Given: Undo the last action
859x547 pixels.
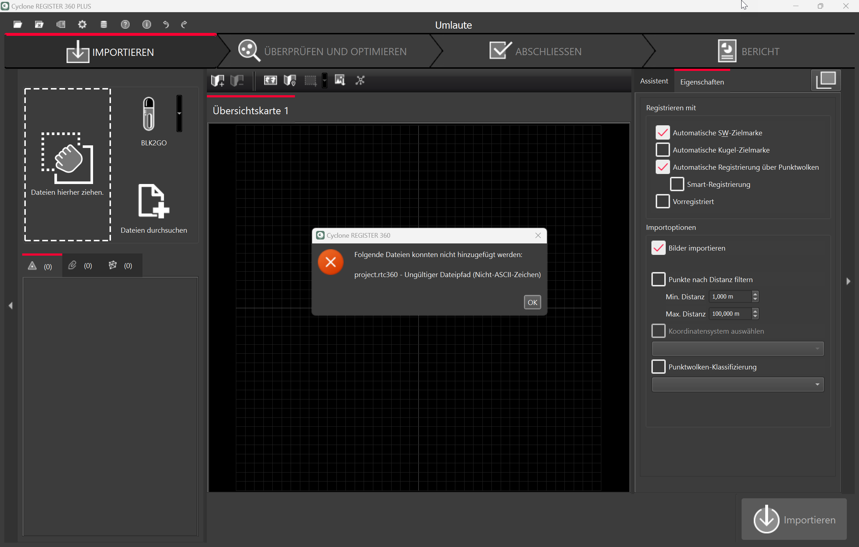Looking at the screenshot, I should (166, 24).
